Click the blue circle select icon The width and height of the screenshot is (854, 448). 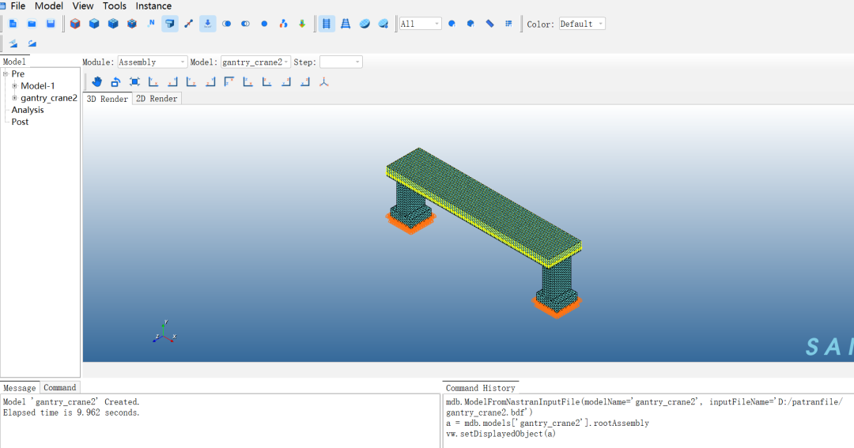(x=452, y=24)
